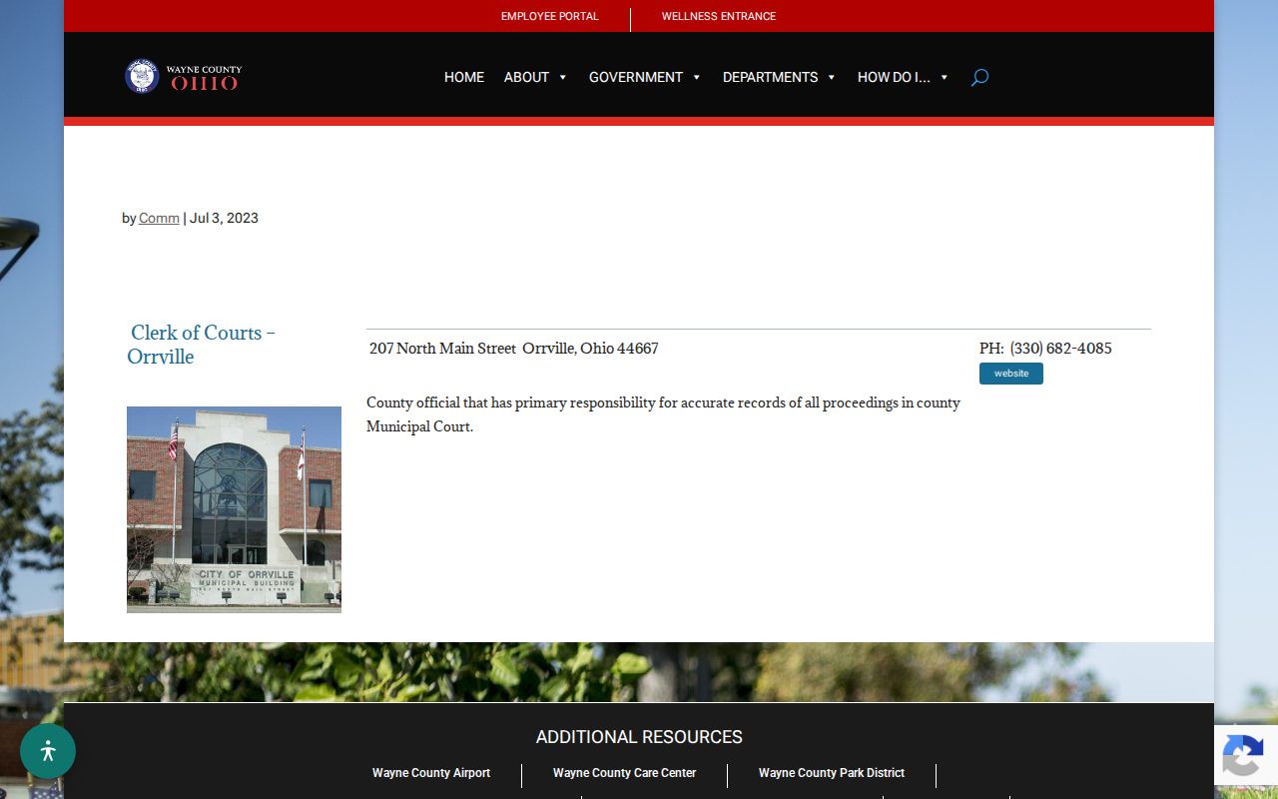Click the Additional Resources heading
This screenshot has height=799, width=1278.
pyautogui.click(x=639, y=737)
